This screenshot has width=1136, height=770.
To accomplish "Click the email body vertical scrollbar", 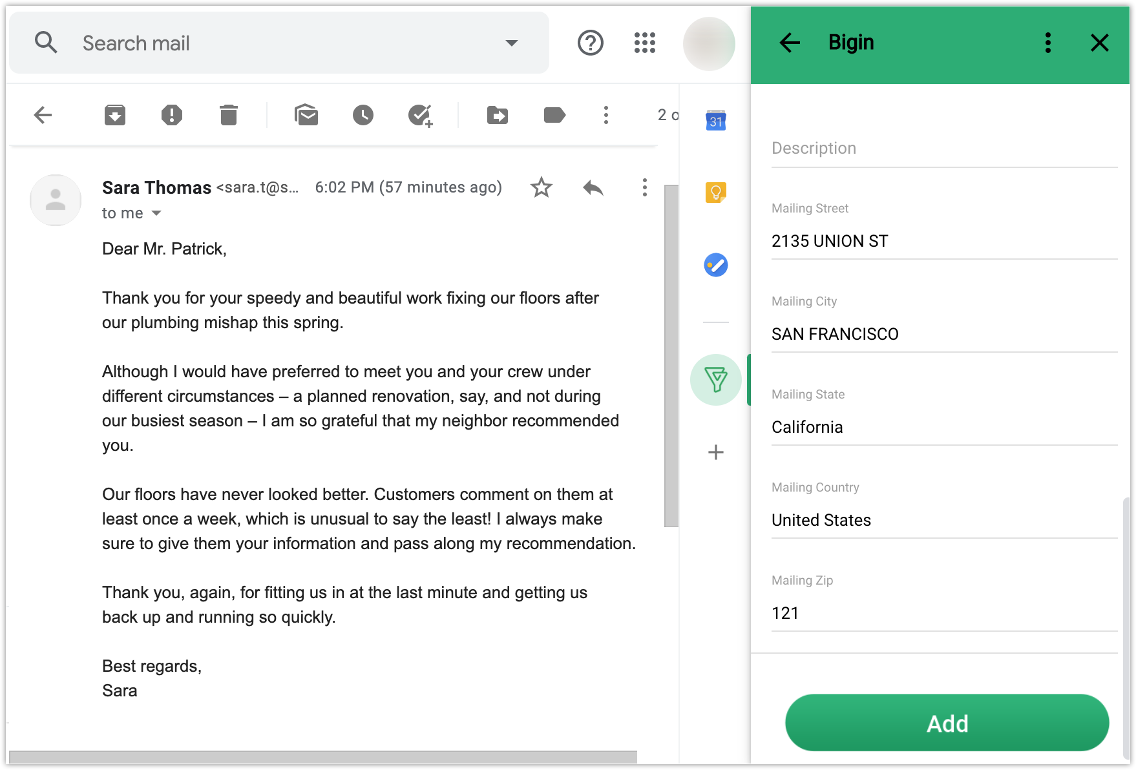I will click(x=671, y=355).
